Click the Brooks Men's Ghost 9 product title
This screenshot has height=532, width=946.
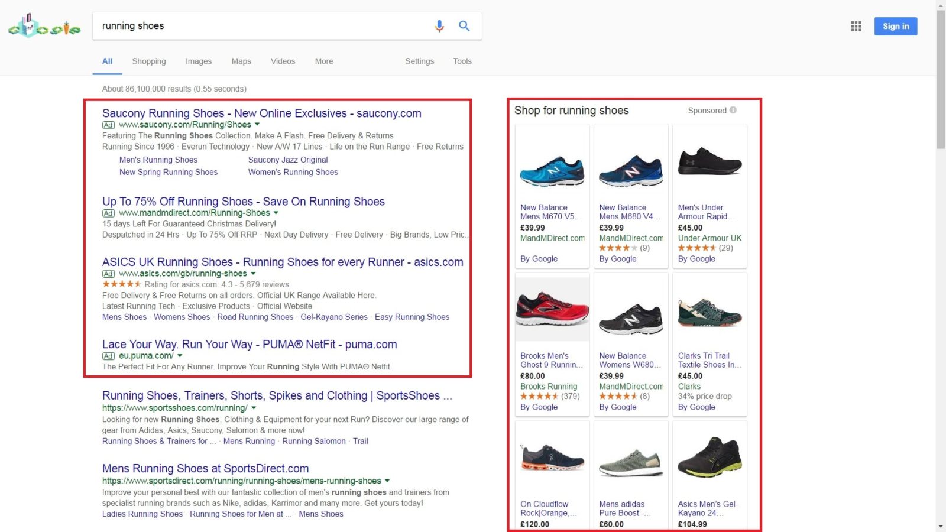click(550, 360)
